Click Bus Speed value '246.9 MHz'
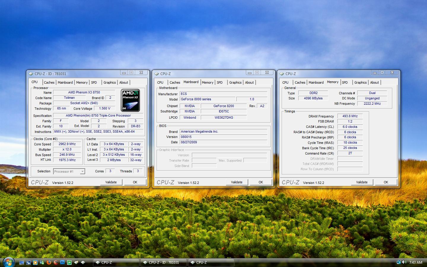Image resolution: width=427 pixels, height=267 pixels. 67,155
